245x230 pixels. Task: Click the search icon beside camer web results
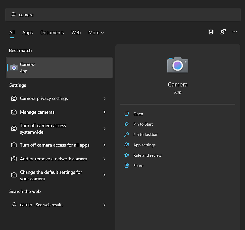pos(14,205)
